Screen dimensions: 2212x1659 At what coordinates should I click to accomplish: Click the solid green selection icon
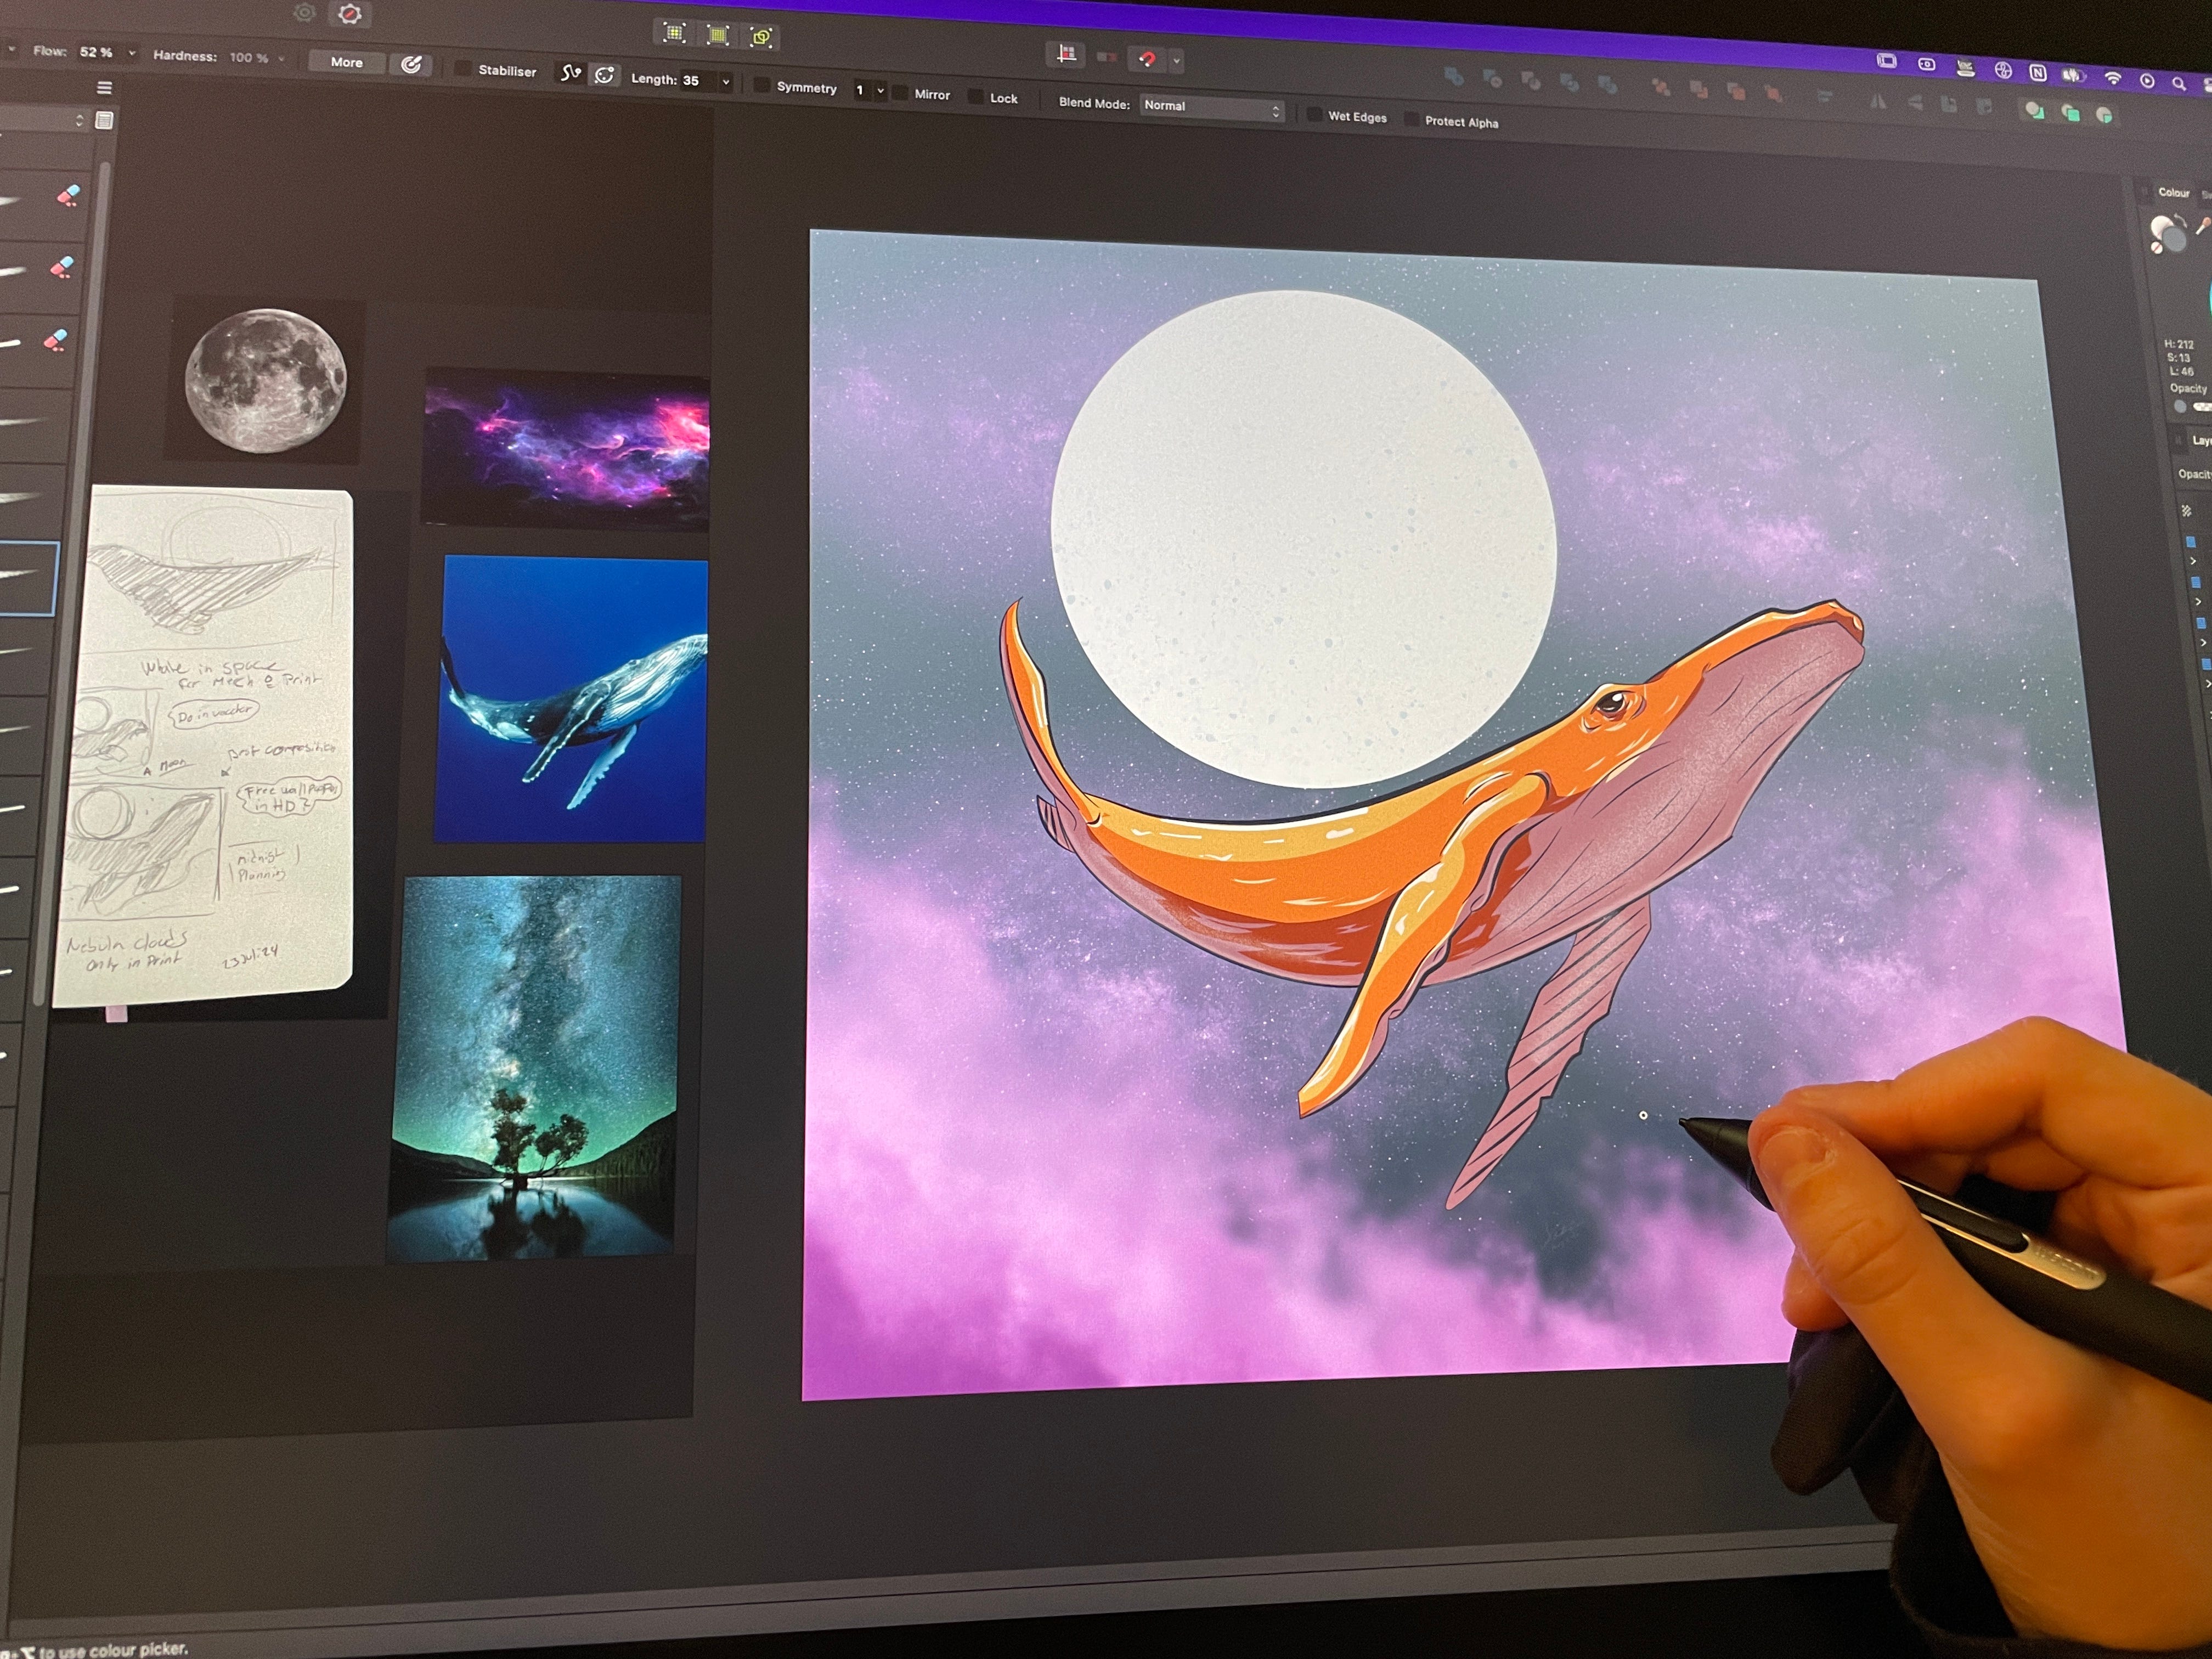[x=718, y=36]
